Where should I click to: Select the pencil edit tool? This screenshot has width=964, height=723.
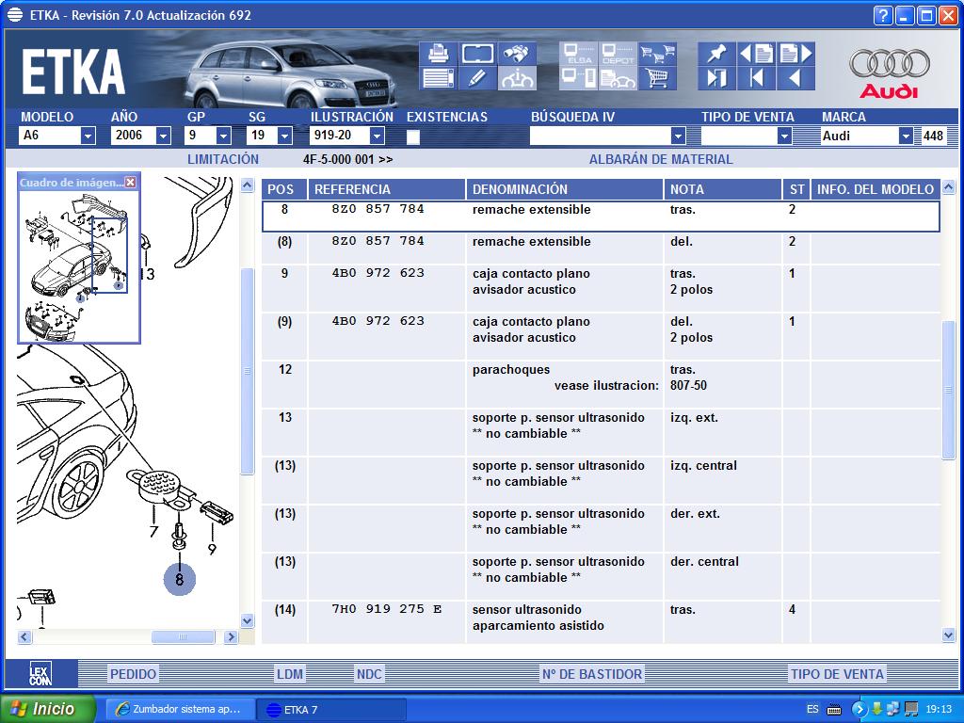pyautogui.click(x=477, y=79)
